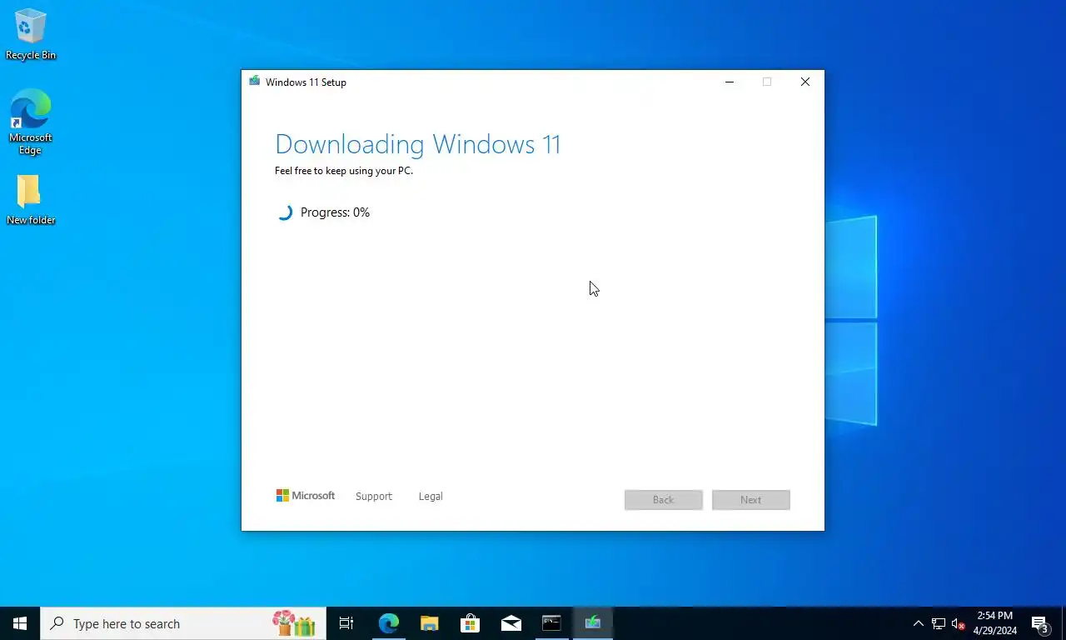Click 'Feel free to keep using your PC' text
The width and height of the screenshot is (1066, 640).
(x=344, y=171)
